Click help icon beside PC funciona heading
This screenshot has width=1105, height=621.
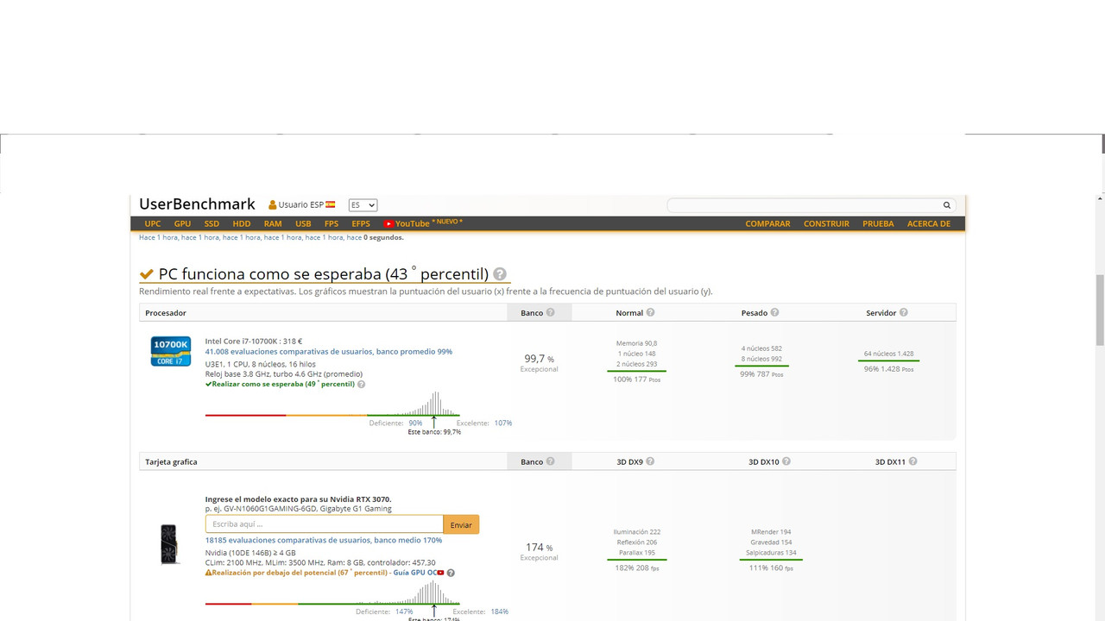(x=500, y=274)
